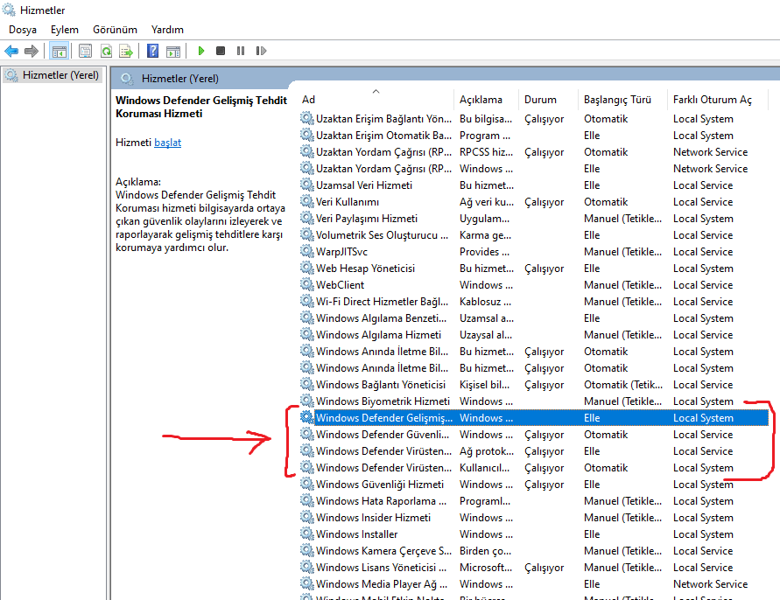Toggle the Show/Hide Action Pane icon
The height and width of the screenshot is (600, 780).
pos(173,51)
